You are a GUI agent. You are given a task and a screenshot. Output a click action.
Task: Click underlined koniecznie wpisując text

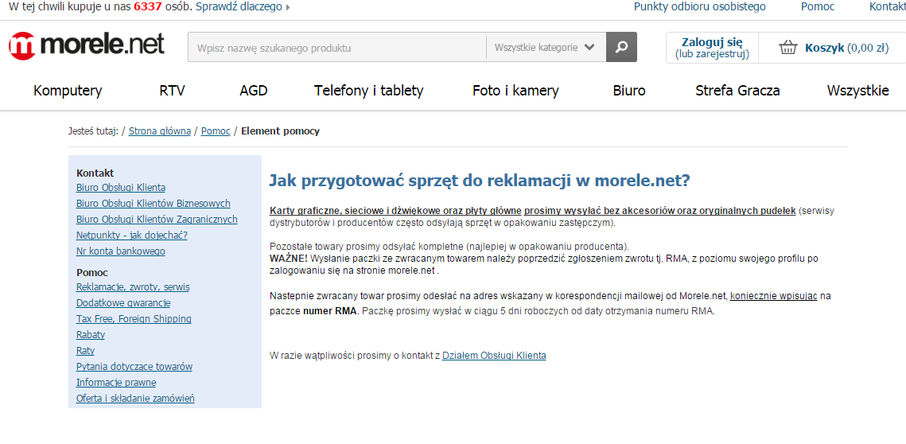[x=774, y=296]
